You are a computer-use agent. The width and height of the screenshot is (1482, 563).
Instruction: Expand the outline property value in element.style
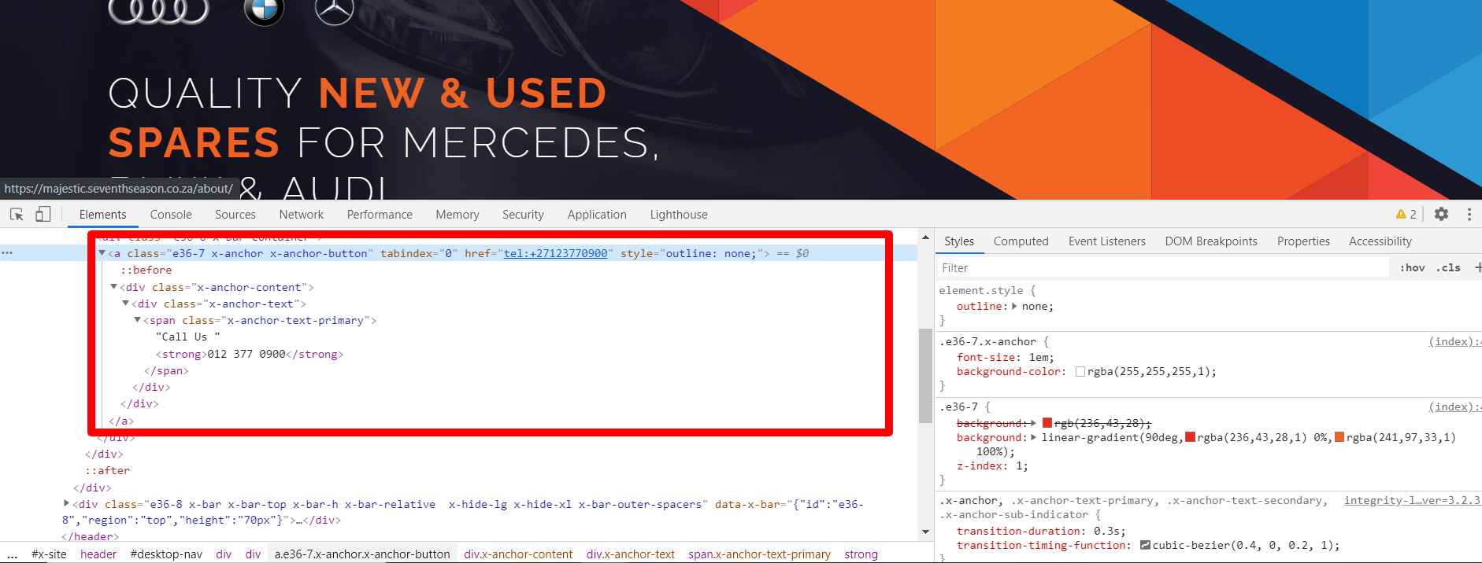coord(1014,306)
